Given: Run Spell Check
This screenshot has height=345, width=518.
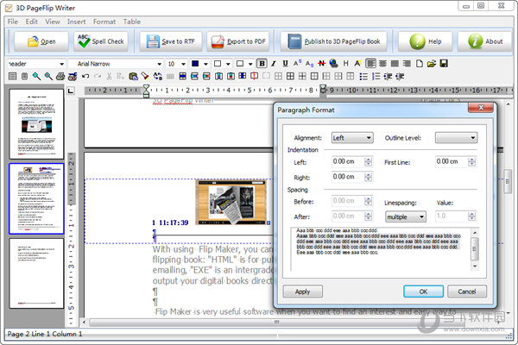Looking at the screenshot, I should tap(101, 41).
